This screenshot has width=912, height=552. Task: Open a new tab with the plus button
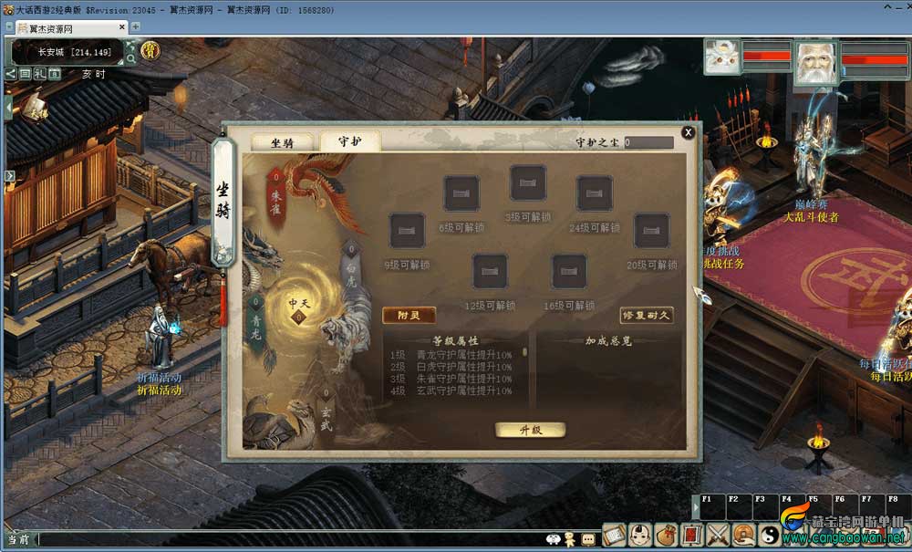click(x=136, y=26)
